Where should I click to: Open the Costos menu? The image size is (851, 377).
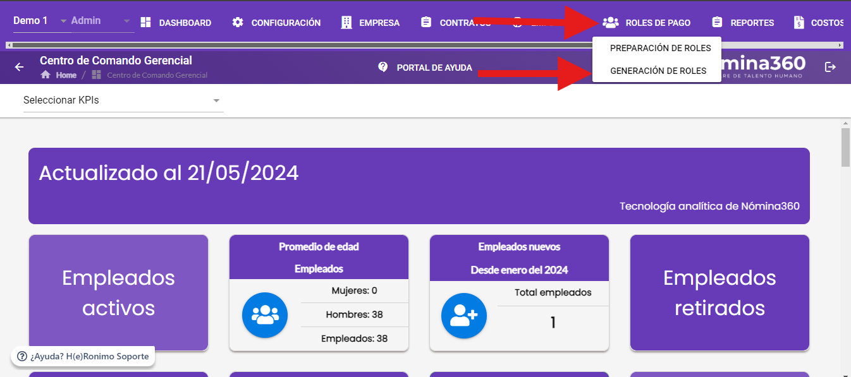coord(819,23)
